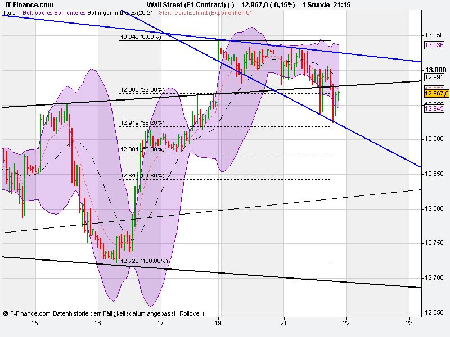This screenshot has width=450, height=337.
Task: Click the Fibonacci 0,00% level at 13.043
Action: pyautogui.click(x=140, y=38)
